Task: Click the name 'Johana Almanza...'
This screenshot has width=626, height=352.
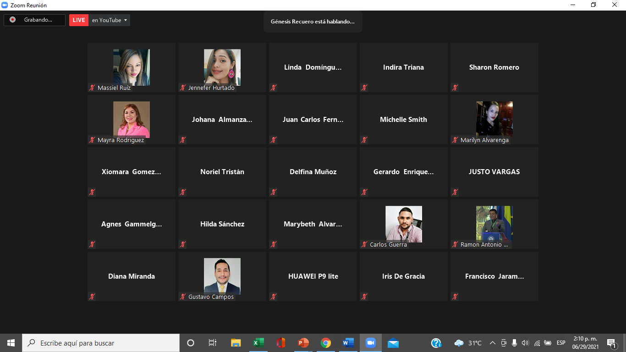Action: click(222, 120)
